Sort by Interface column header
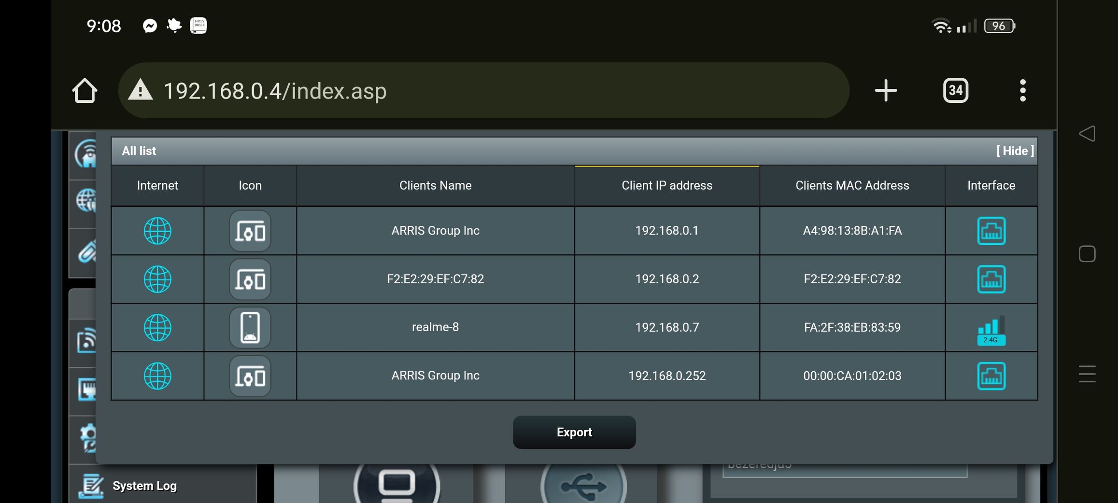Image resolution: width=1118 pixels, height=503 pixels. coord(991,185)
